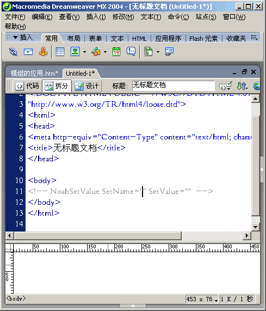266x311 pixels.
Task: Expand the Images dropdown arrow
Action: [84, 52]
